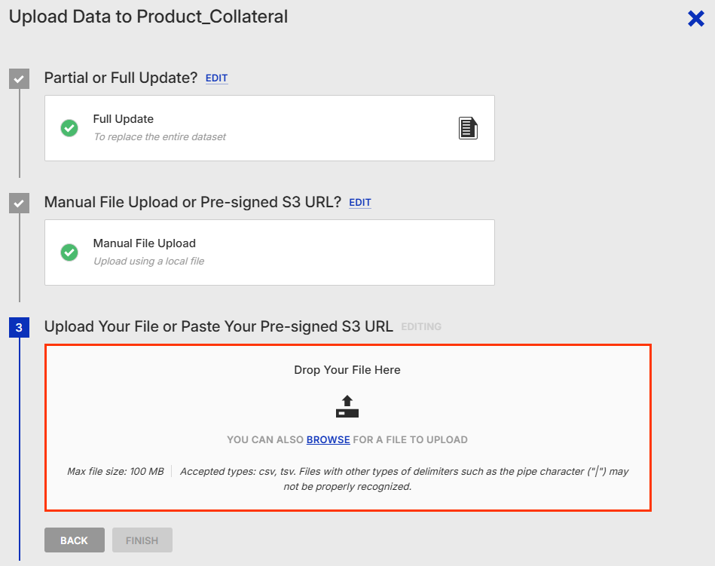The width and height of the screenshot is (715, 566).
Task: Click the green checkmark beside Full Update
Action: click(69, 128)
